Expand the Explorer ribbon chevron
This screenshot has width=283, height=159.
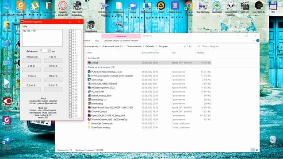pyautogui.click(x=254, y=40)
